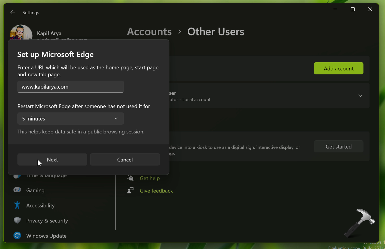Open the Privacy & security shield icon
The width and height of the screenshot is (385, 249).
coord(17,220)
